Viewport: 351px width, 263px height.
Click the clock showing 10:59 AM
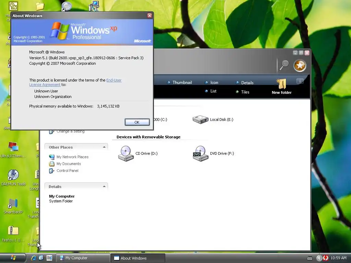tap(338, 258)
